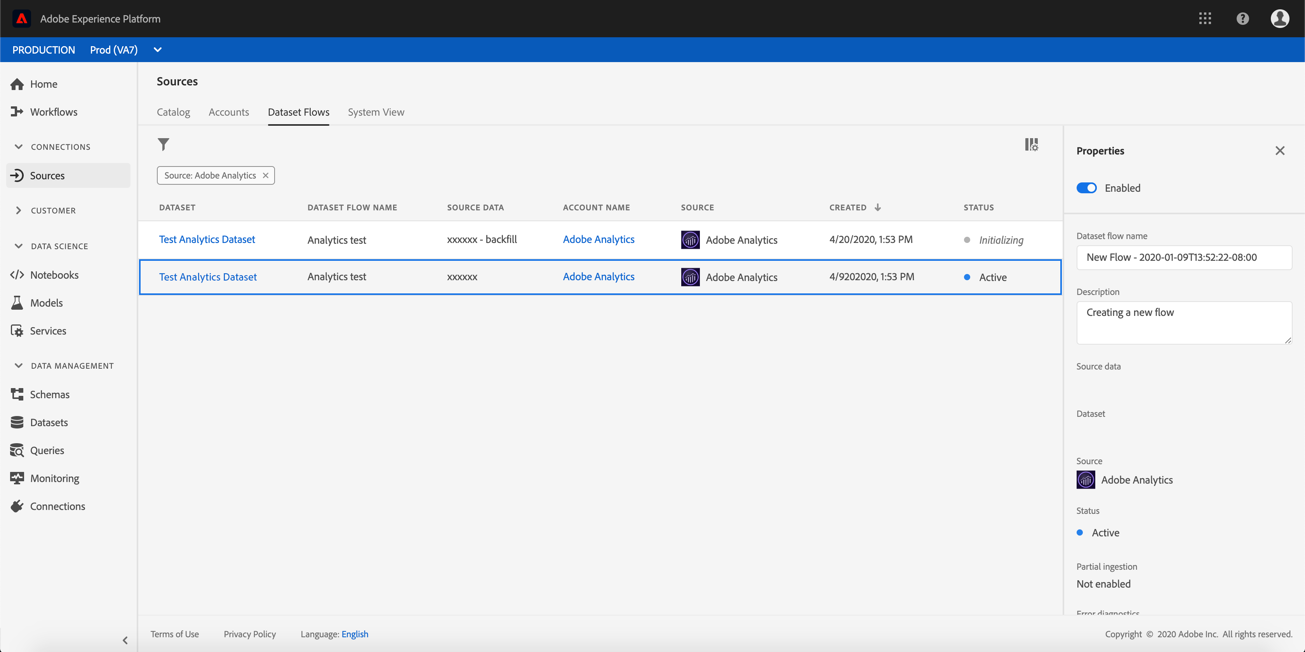Open the app switcher grid icon
This screenshot has height=652, width=1305.
tap(1205, 19)
